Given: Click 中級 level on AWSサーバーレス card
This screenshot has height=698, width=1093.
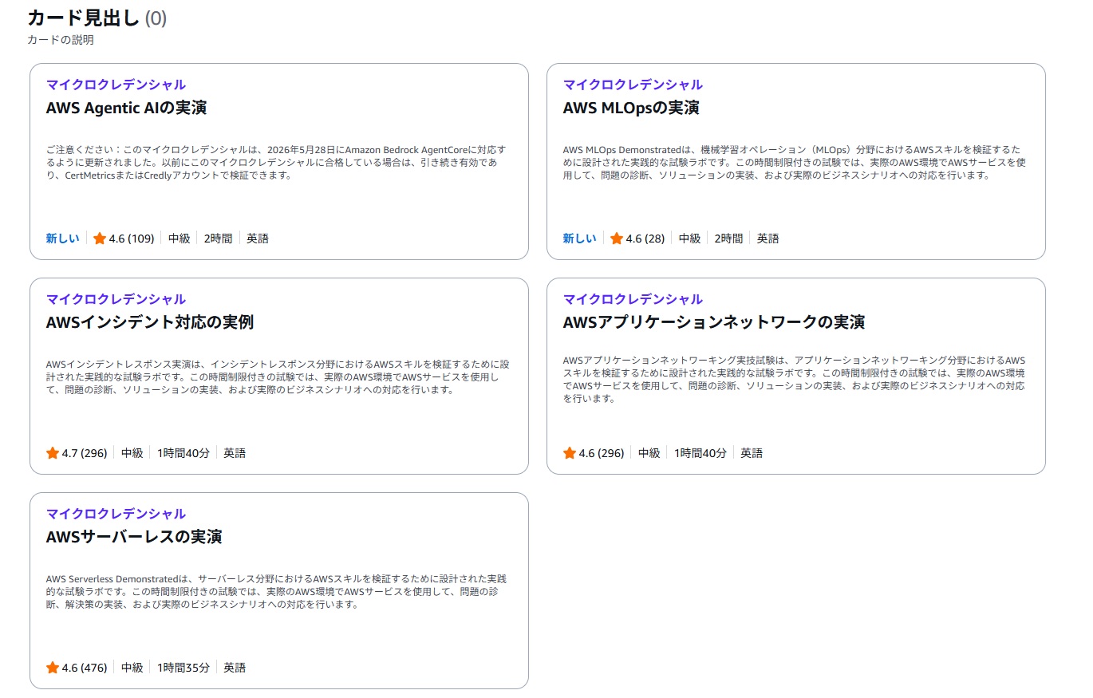Looking at the screenshot, I should click(x=132, y=668).
